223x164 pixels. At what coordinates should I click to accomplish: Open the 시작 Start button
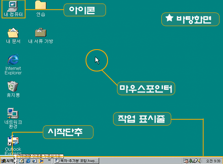(x=7, y=161)
